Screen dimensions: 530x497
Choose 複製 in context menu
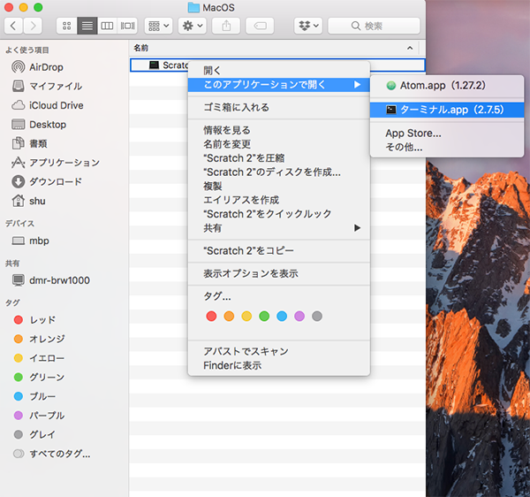[279, 186]
